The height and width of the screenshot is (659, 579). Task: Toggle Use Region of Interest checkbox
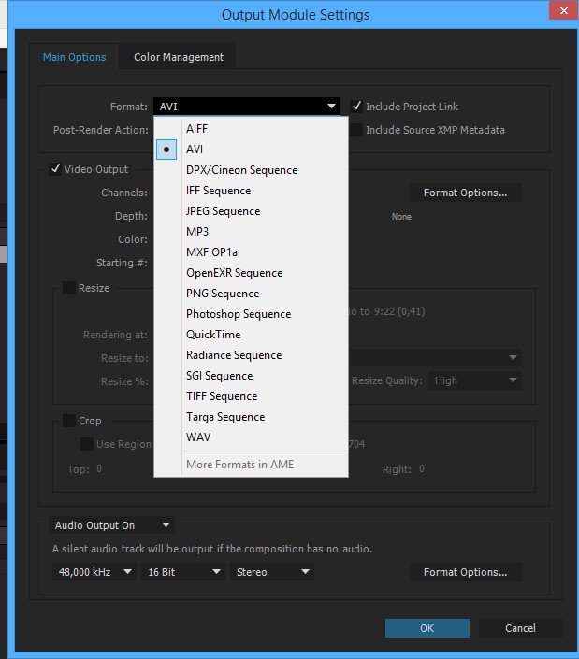[x=87, y=444]
